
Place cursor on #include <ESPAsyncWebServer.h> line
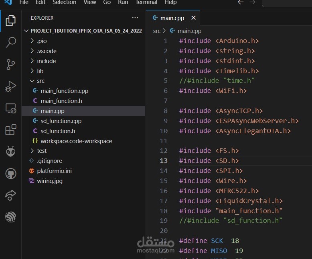click(239, 121)
